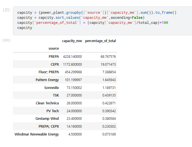Click the 454.299988 capacity value
The image size is (192, 147).
pyautogui.click(x=73, y=72)
